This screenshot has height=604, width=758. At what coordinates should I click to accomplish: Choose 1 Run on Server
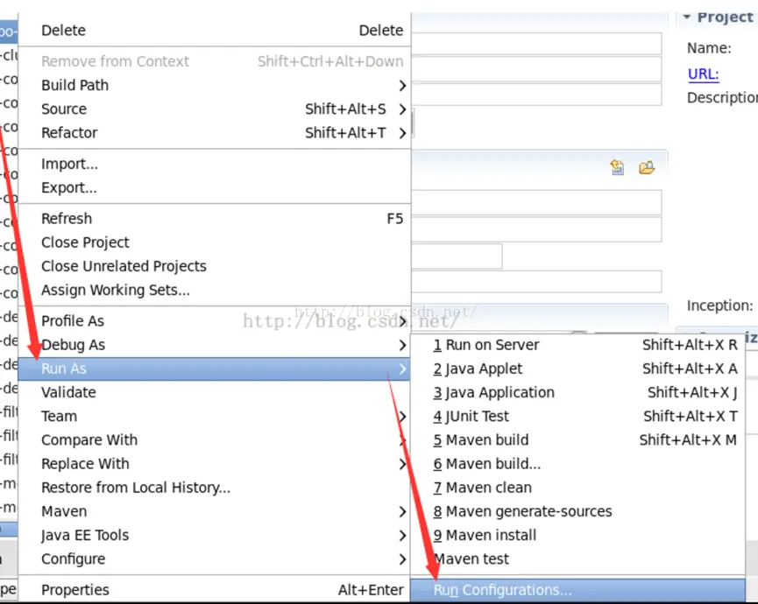click(x=577, y=345)
